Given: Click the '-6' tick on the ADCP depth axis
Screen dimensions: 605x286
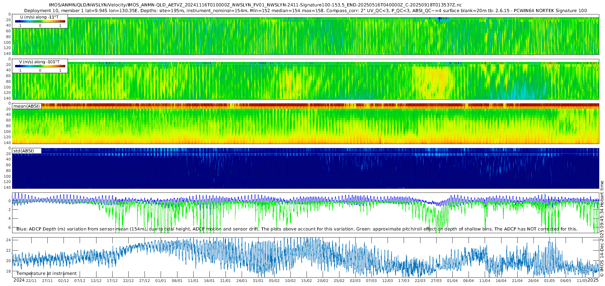Looking at the screenshot, I should [x=9, y=227].
